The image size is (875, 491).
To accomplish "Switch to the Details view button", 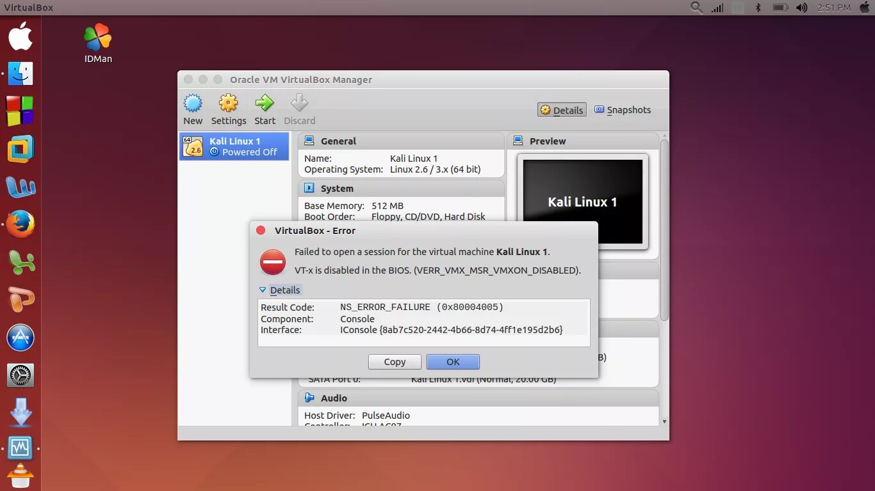I will pyautogui.click(x=562, y=110).
